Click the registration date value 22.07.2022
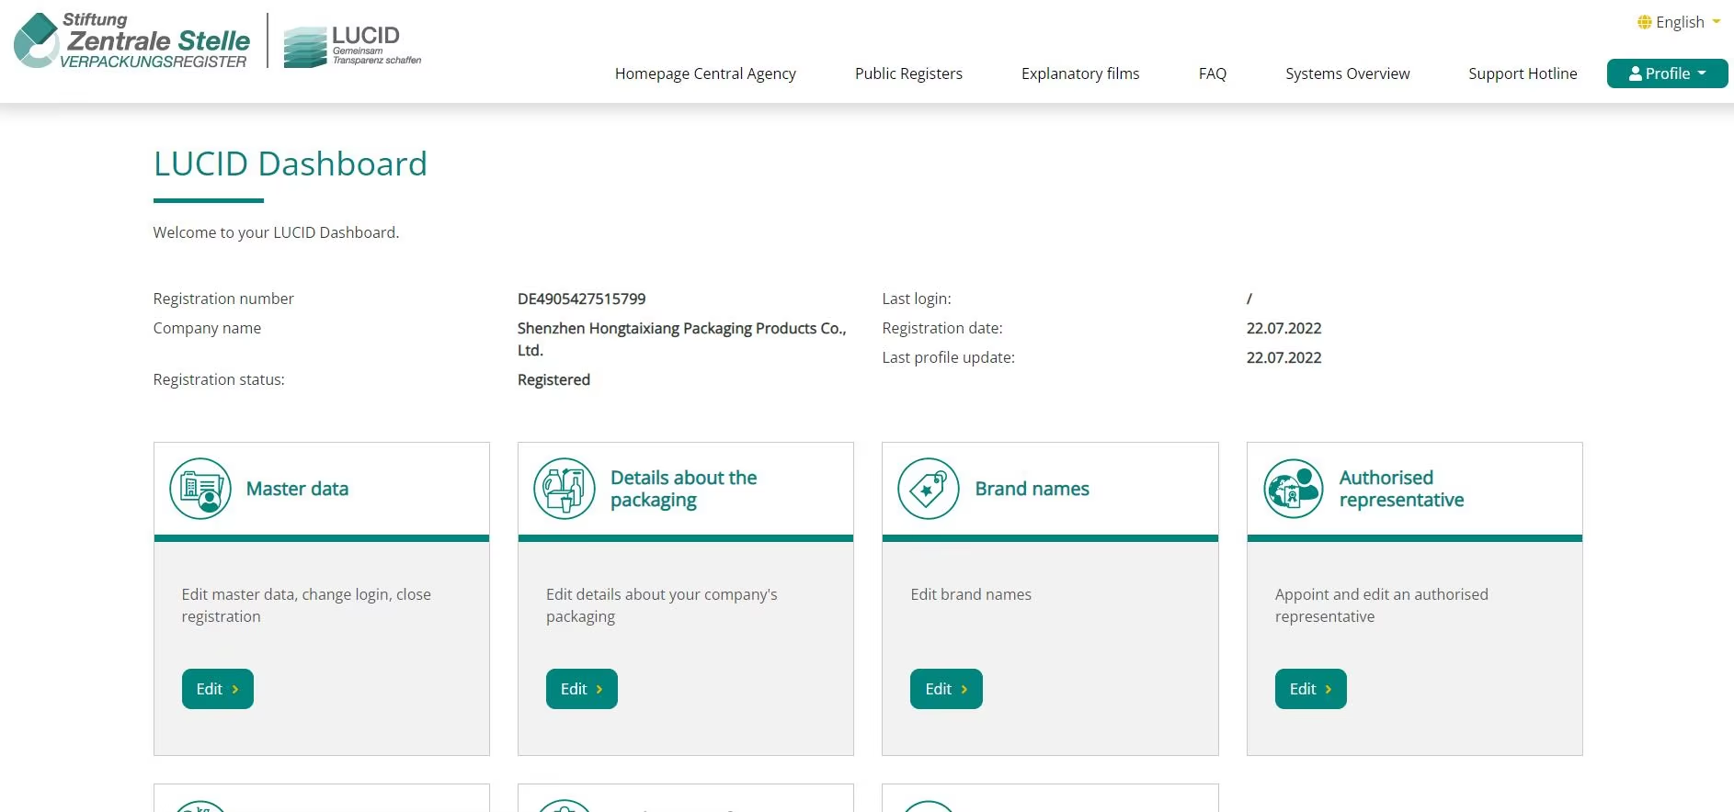 pos(1283,328)
